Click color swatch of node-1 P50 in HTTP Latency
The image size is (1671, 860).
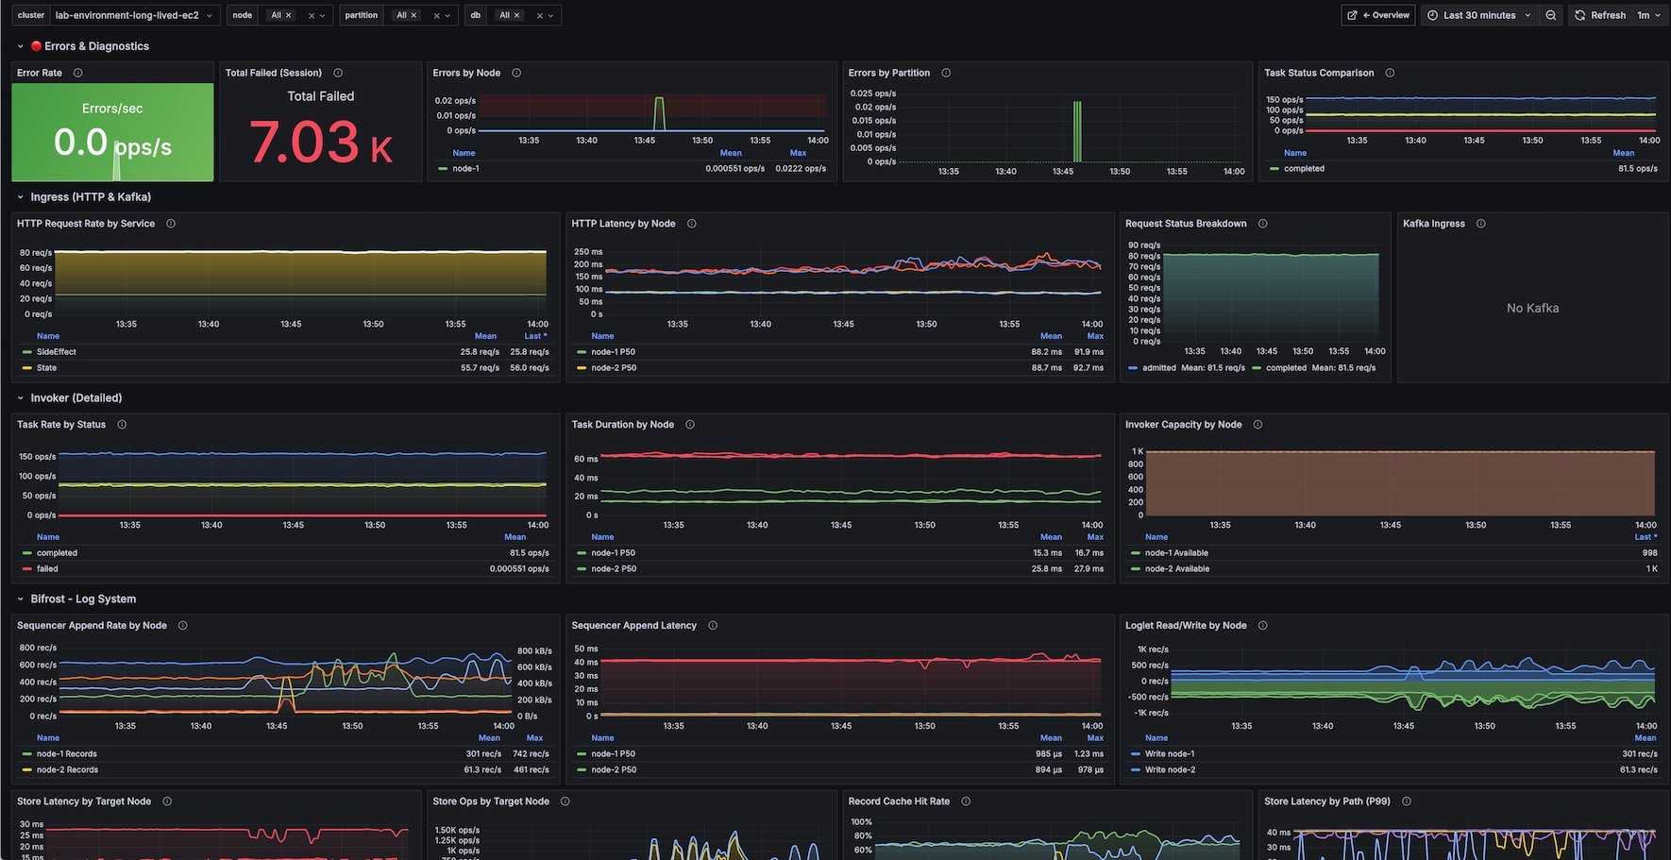(582, 352)
